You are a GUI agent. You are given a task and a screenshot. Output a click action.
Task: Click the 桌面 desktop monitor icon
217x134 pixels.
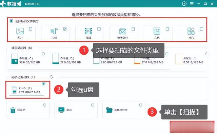pos(61,110)
